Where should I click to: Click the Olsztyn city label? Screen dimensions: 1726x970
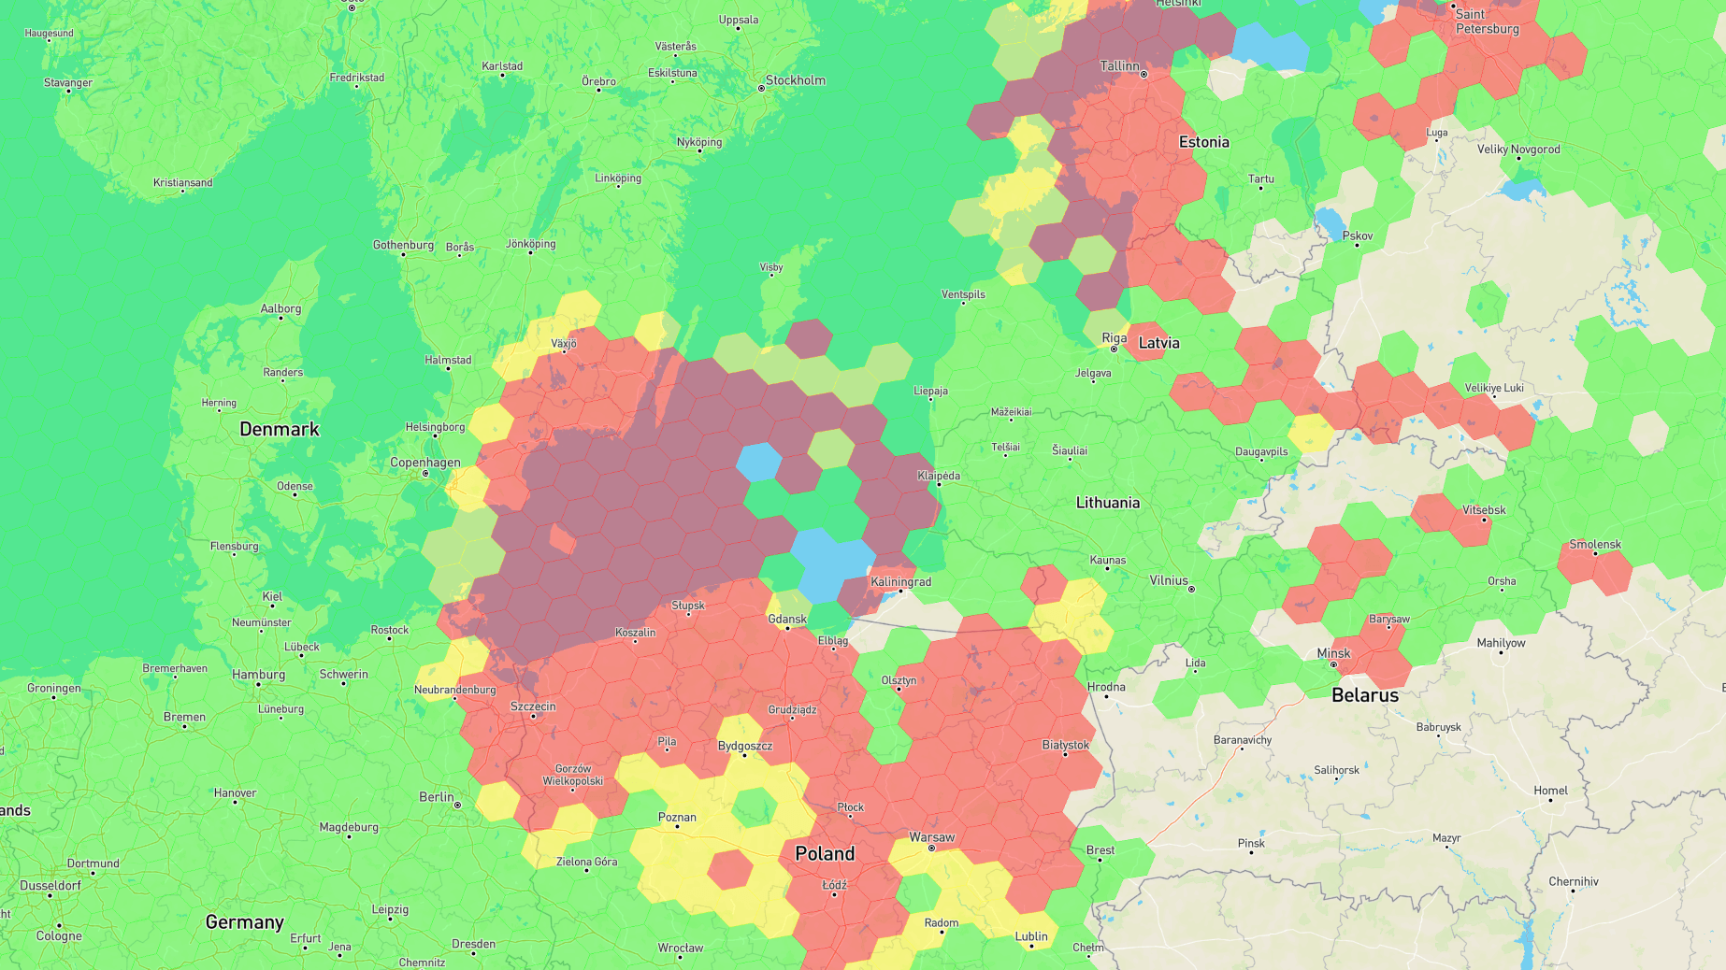899,680
